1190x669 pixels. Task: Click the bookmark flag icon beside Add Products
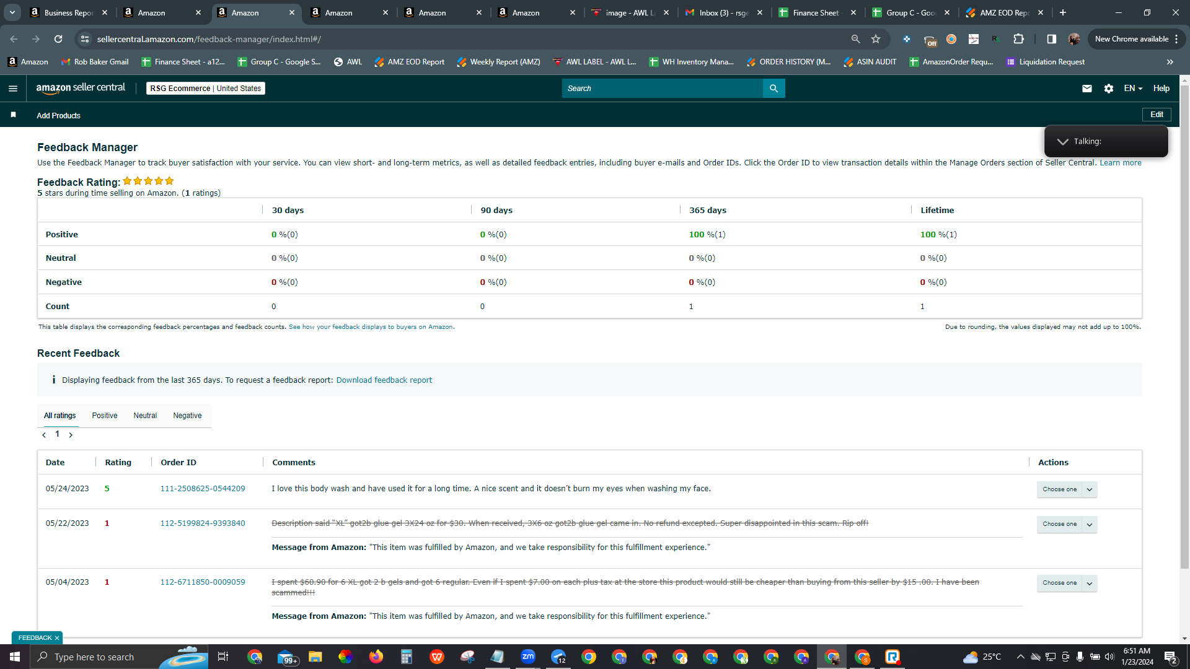(13, 115)
